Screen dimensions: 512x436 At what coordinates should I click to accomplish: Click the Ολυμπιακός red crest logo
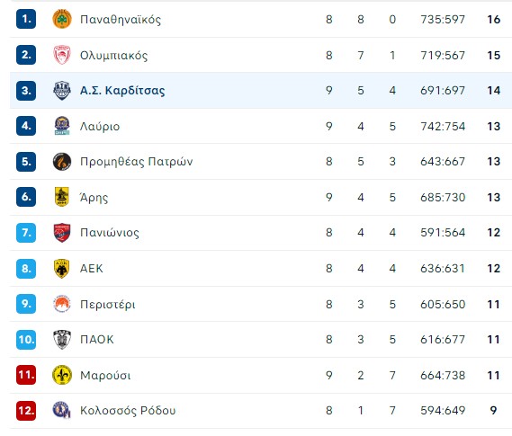click(62, 55)
